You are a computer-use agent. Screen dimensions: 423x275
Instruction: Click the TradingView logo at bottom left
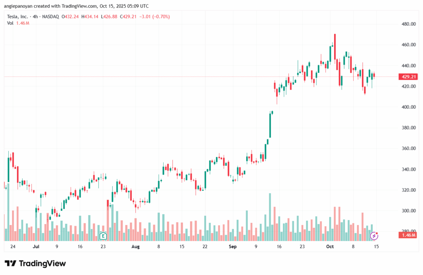35,263
